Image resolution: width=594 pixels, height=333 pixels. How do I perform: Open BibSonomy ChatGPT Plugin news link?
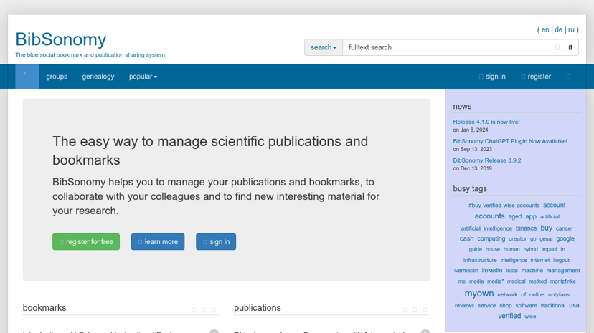click(510, 141)
